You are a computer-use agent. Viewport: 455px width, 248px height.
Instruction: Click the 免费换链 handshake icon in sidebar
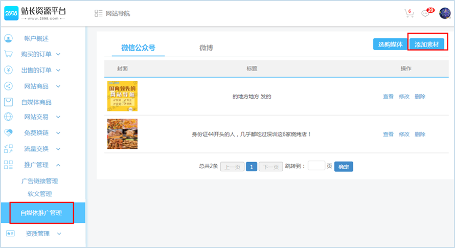point(8,132)
